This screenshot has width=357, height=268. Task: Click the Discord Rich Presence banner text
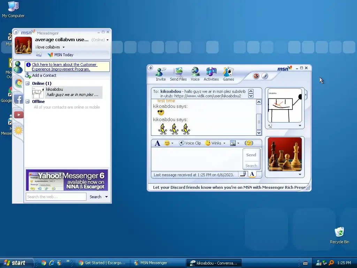[229, 187]
